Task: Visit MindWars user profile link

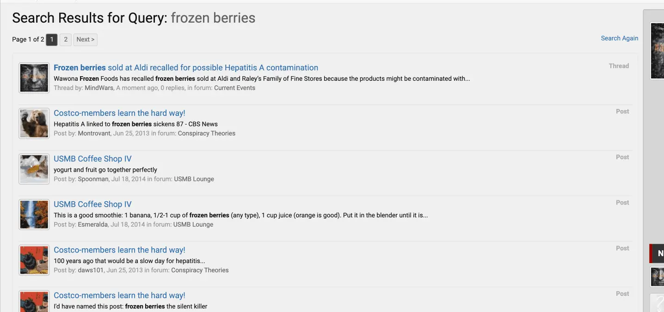Action: click(99, 88)
